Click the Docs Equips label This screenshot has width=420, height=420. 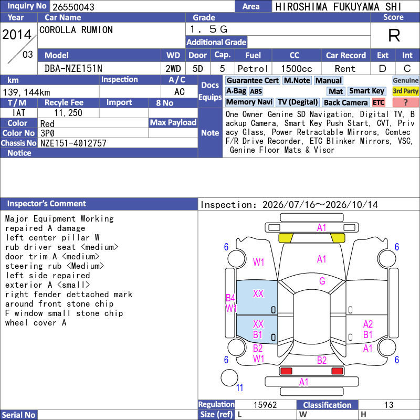[x=210, y=91]
